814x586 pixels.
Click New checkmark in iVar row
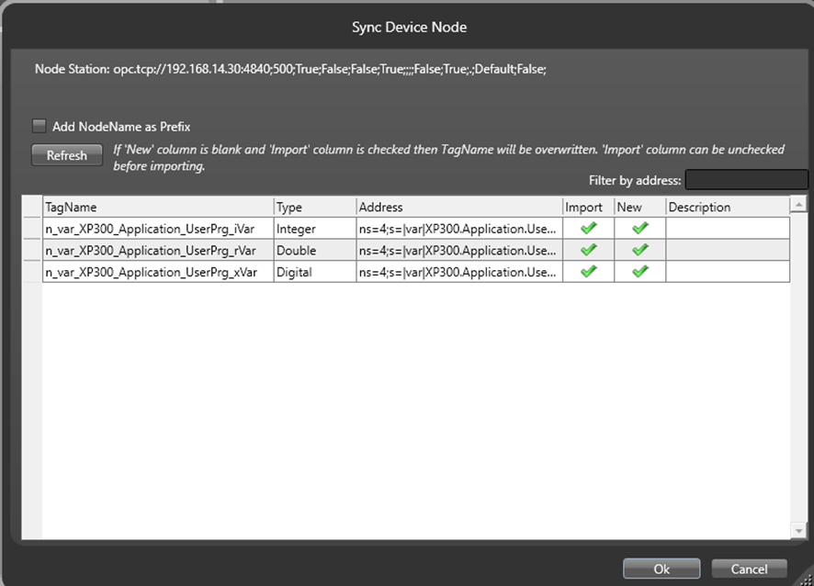pyautogui.click(x=640, y=228)
